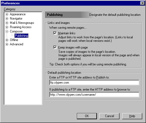The width and height of the screenshot is (146, 123).
Task: Select Roaming Access tree item
Action: click(21, 27)
